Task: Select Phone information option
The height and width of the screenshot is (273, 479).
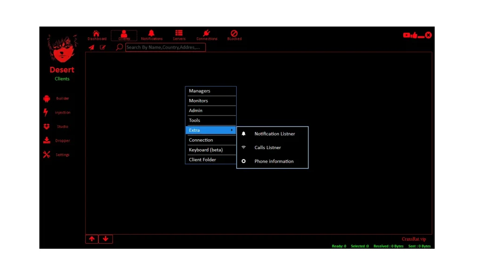Action: click(273, 161)
